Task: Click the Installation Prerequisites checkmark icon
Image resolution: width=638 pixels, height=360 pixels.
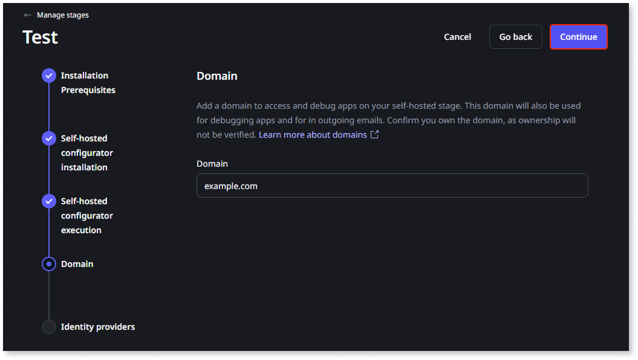Action: pyautogui.click(x=49, y=76)
